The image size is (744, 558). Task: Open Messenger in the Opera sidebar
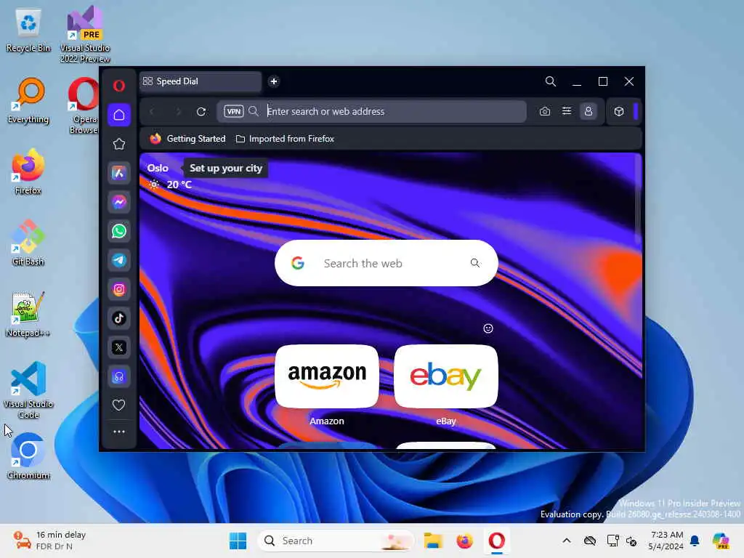(x=118, y=202)
